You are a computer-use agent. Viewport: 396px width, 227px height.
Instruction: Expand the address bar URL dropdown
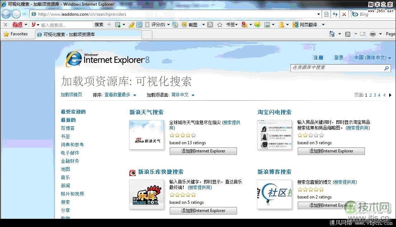pyautogui.click(x=318, y=14)
